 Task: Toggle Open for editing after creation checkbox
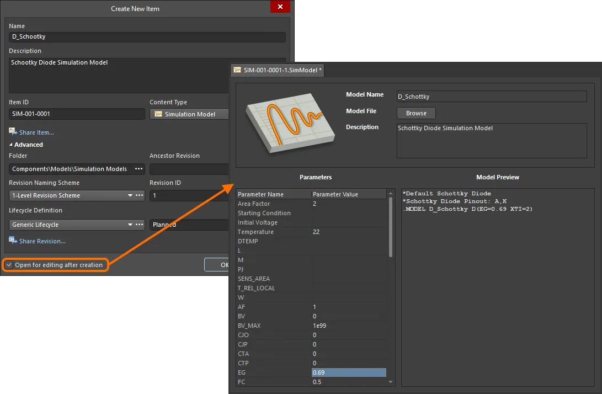coord(9,265)
